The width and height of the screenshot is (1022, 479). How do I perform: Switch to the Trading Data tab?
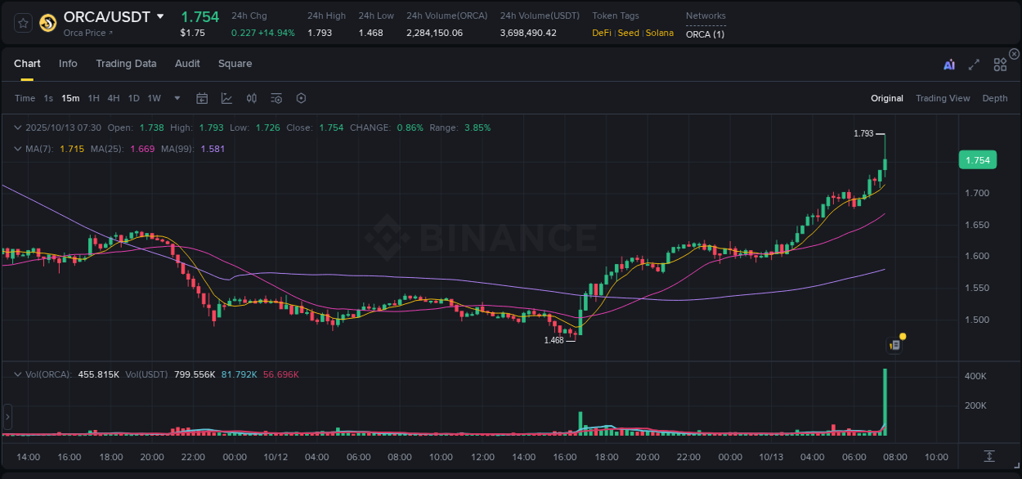[x=126, y=63]
